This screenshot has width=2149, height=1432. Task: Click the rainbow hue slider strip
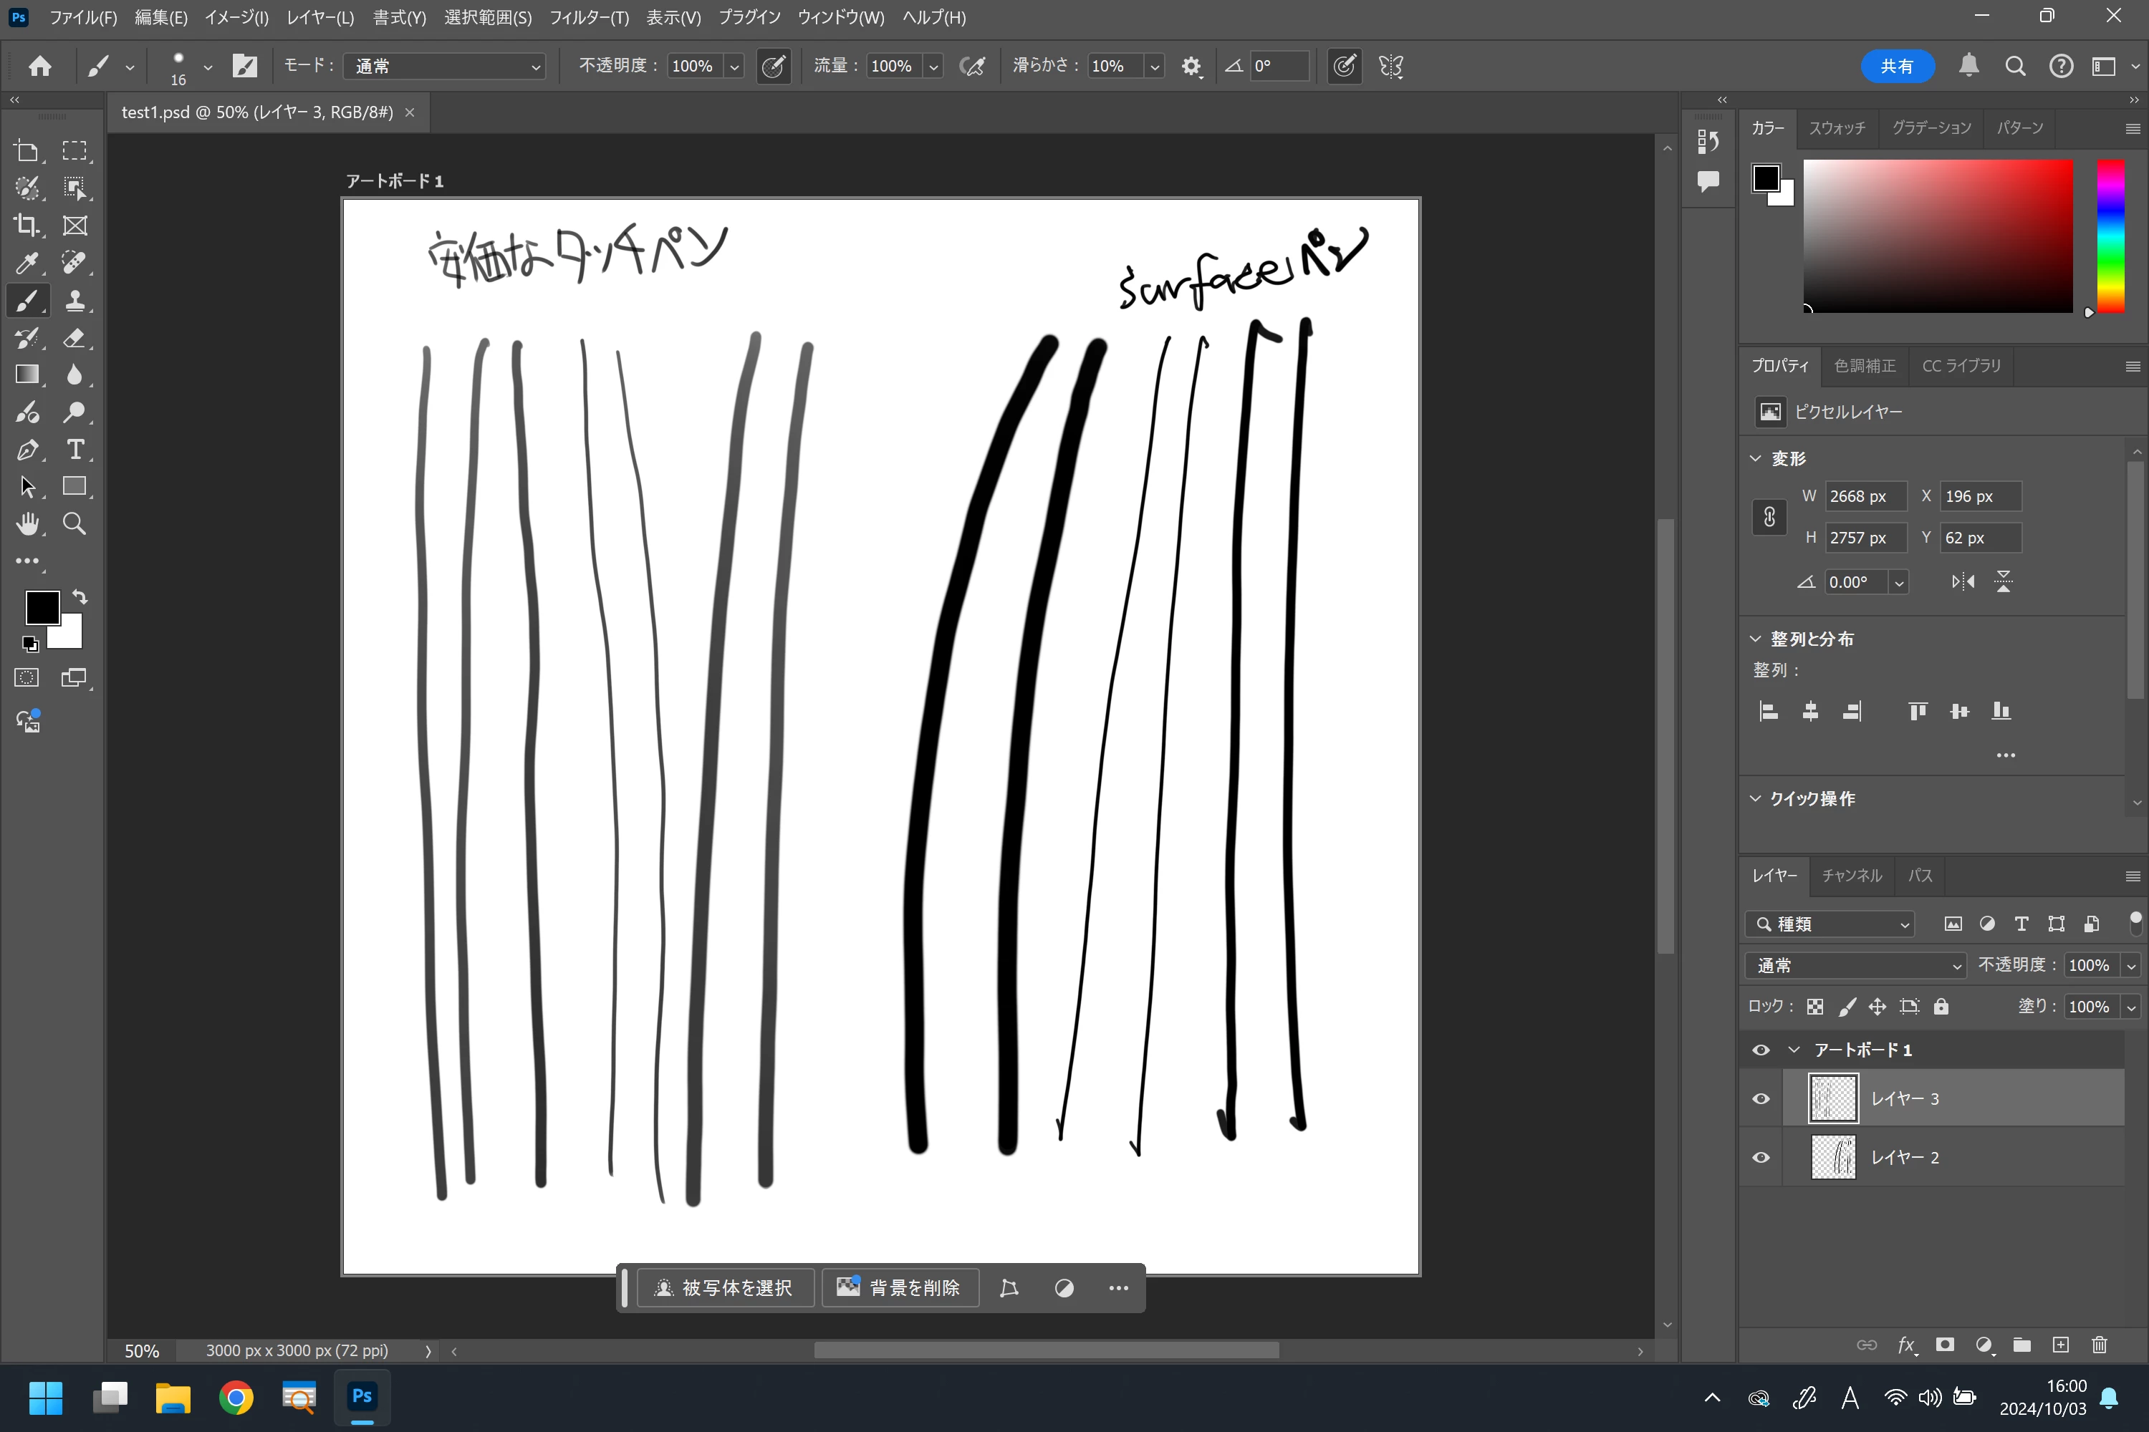[2110, 236]
